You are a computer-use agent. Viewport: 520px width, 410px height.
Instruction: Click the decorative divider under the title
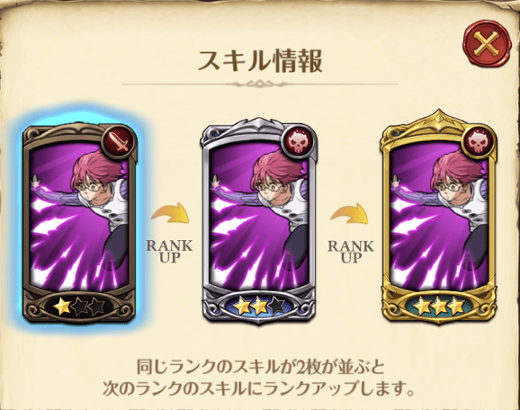click(x=260, y=84)
